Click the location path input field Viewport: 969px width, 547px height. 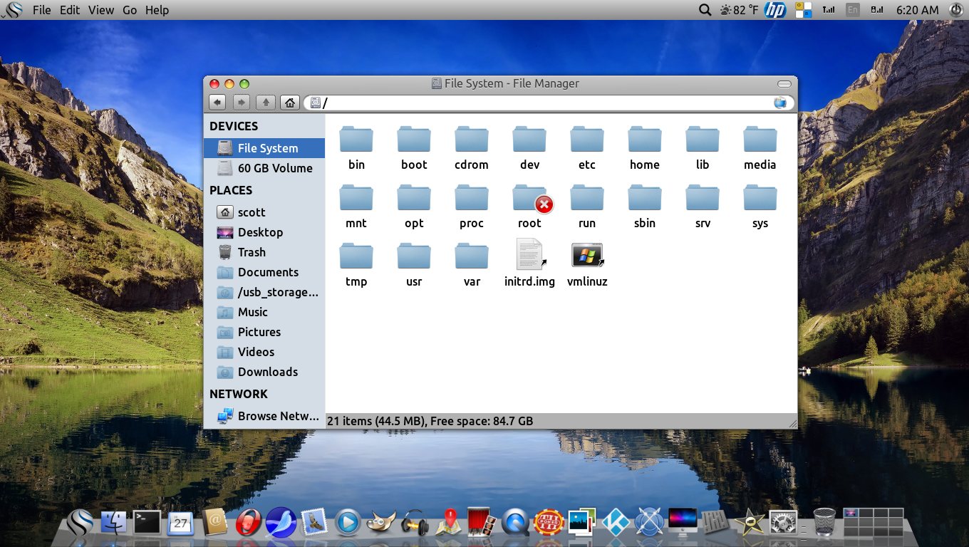click(541, 103)
